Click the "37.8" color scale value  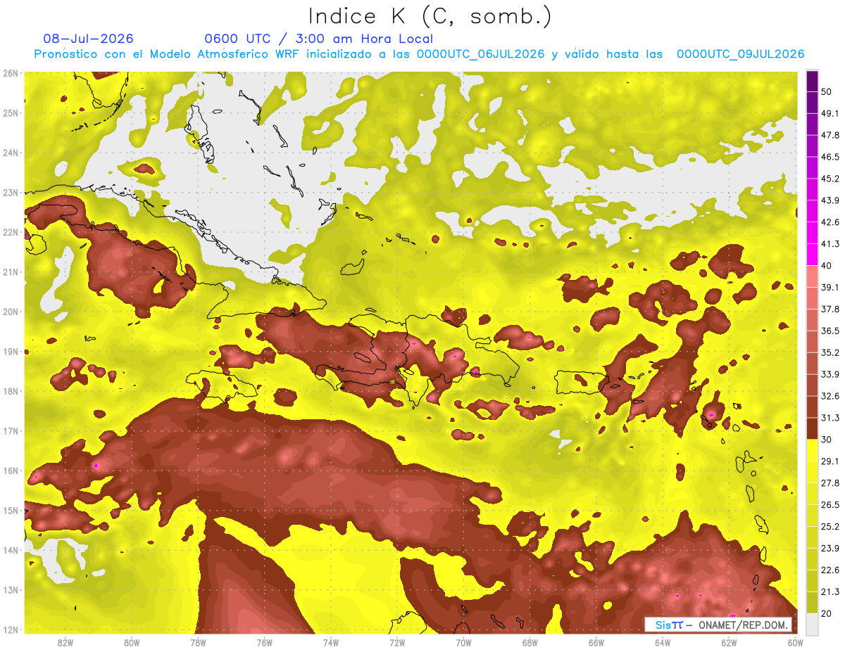(x=830, y=309)
